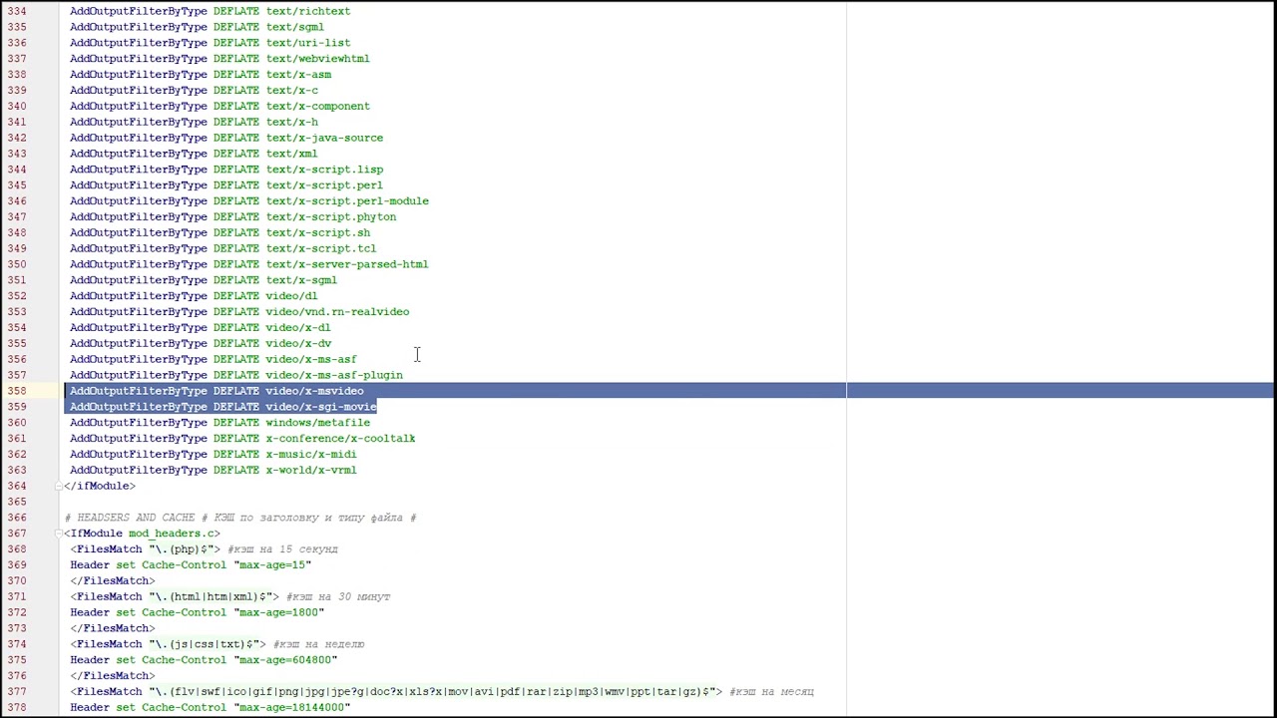Viewport: 1277px width, 718px height.
Task: Click the "max-age=604800" value
Action: pos(285,660)
